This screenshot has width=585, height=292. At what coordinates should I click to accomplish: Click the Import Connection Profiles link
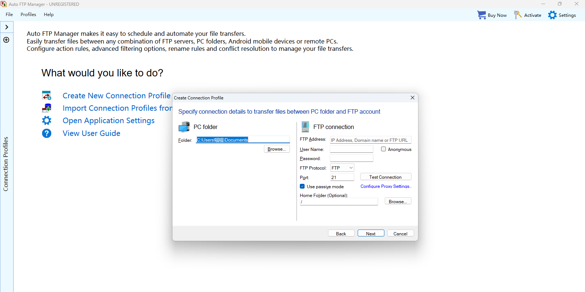(117, 108)
